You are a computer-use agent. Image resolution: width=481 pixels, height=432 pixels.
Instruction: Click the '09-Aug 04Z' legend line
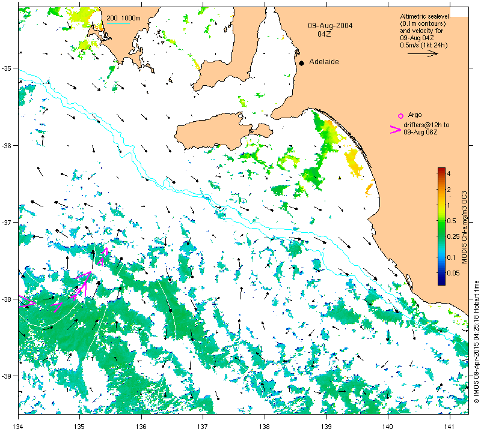[x=417, y=38]
